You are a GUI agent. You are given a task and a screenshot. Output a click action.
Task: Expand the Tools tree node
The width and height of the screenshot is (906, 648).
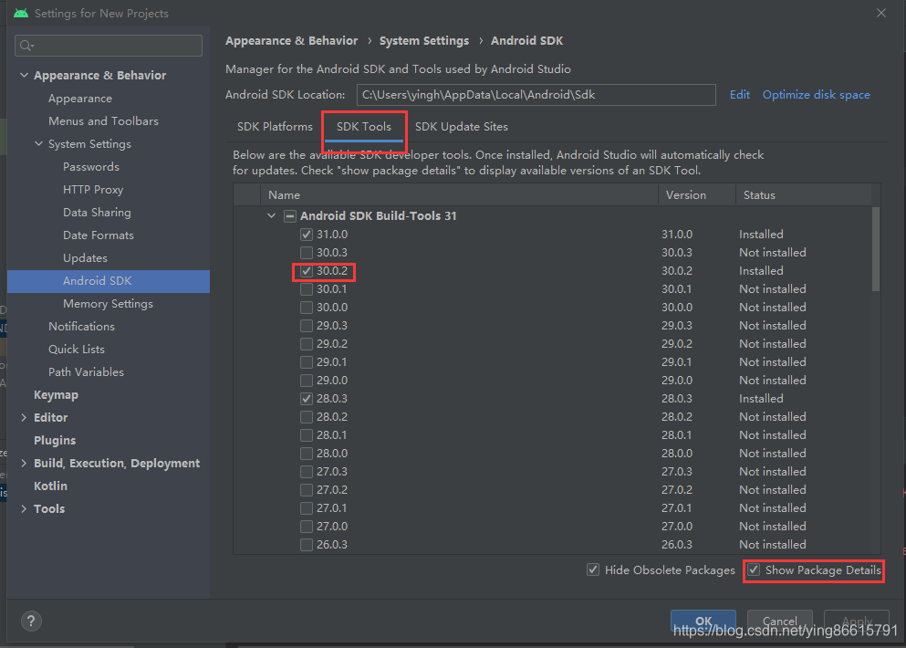point(24,508)
